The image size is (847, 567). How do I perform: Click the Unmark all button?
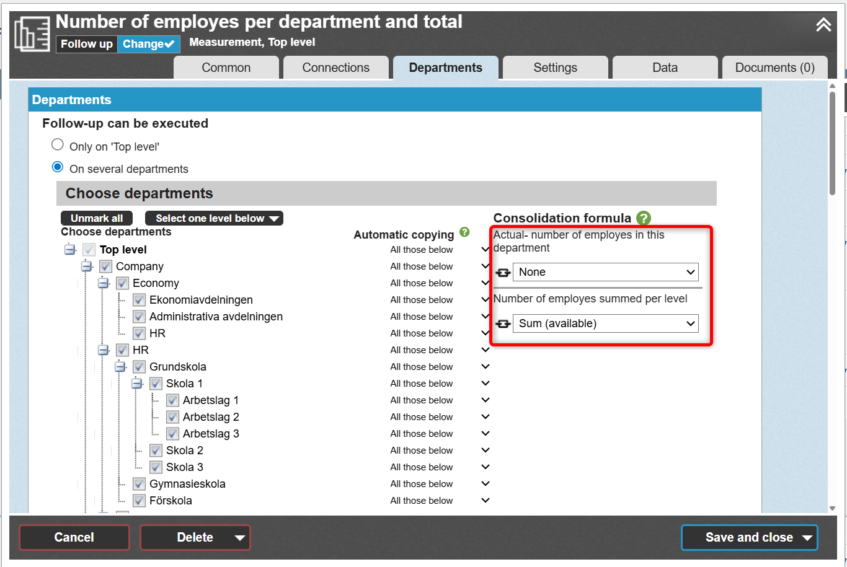[97, 218]
